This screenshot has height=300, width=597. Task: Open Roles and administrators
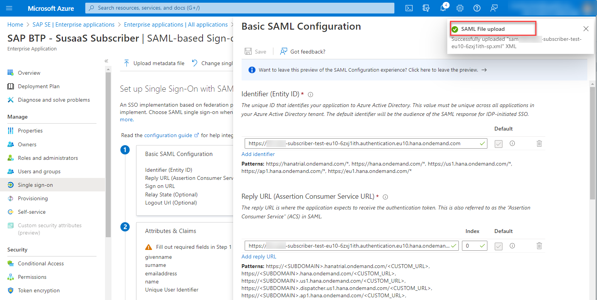click(48, 158)
